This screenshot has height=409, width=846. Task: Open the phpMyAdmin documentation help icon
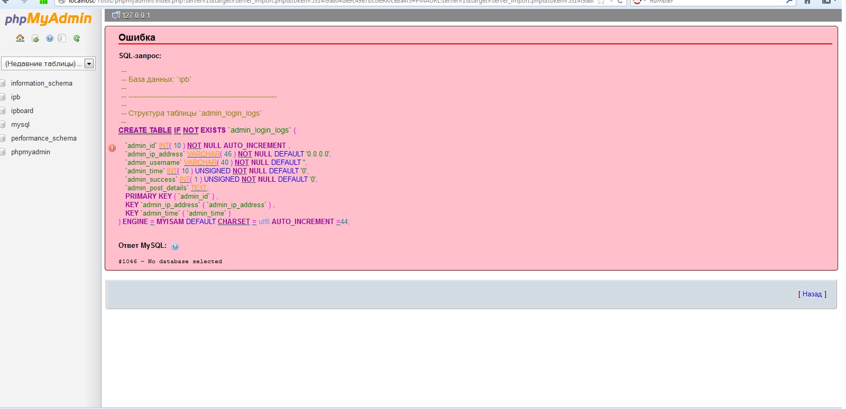point(50,38)
